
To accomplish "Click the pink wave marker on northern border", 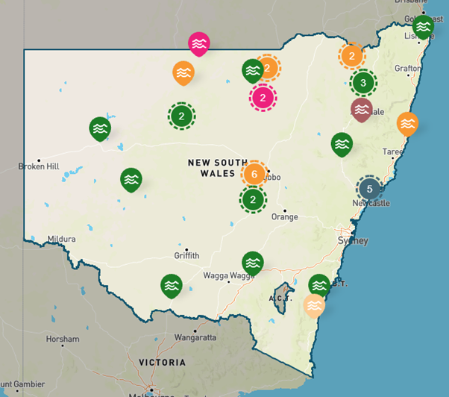I will pos(199,44).
